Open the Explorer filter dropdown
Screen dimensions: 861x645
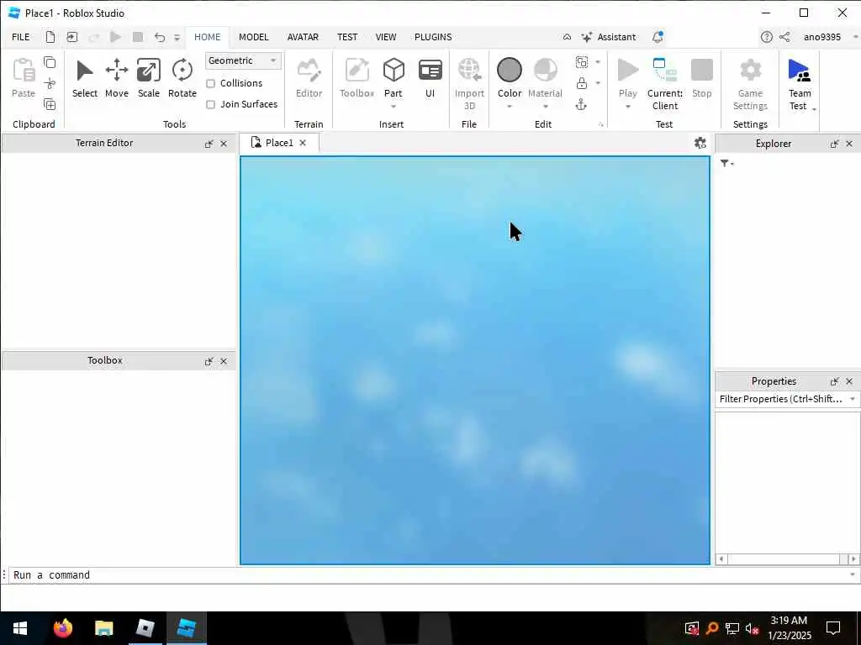(726, 164)
